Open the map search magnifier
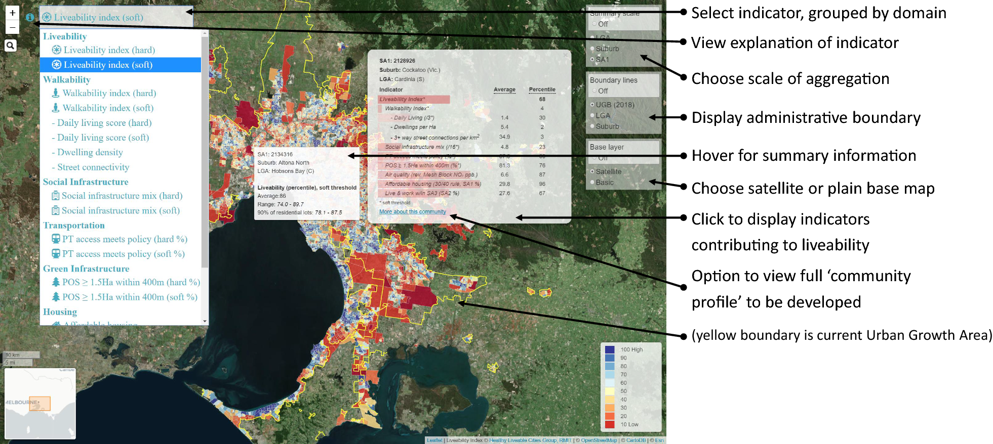The image size is (993, 444). coord(10,46)
